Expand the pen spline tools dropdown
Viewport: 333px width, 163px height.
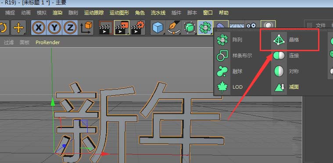pos(173,28)
